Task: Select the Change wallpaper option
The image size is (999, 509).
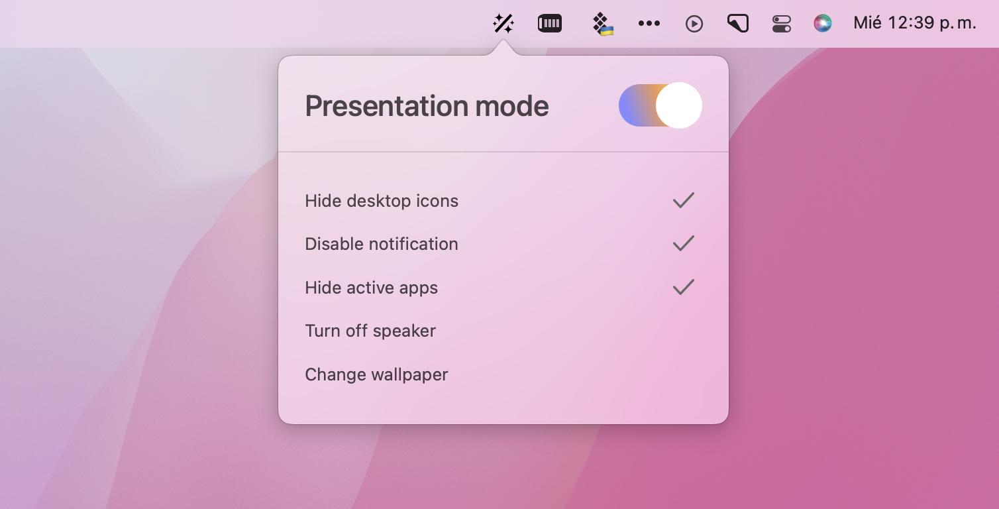Action: [376, 374]
